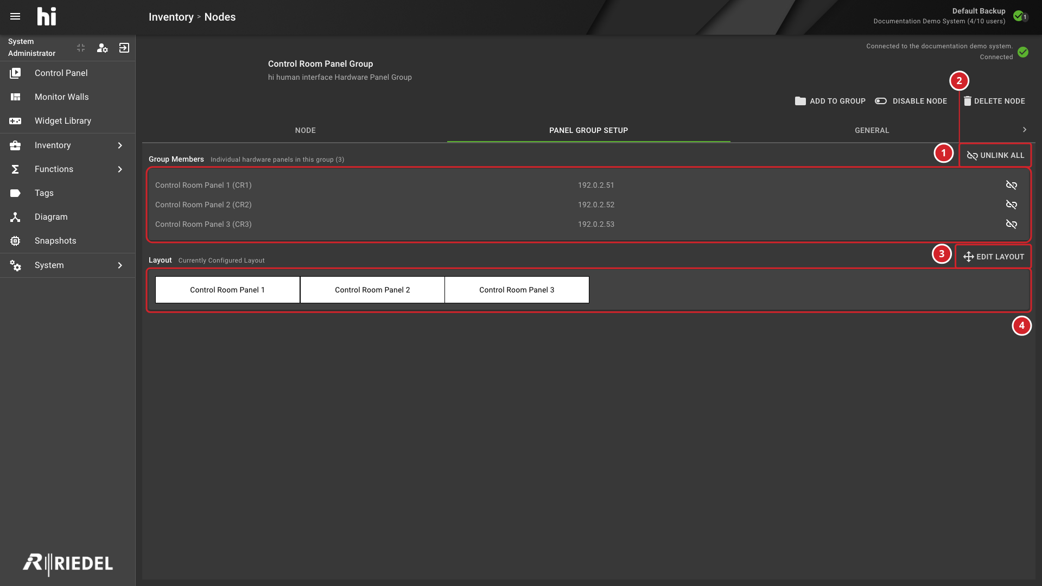
Task: Show more tabs with right chevron
Action: click(x=1025, y=130)
